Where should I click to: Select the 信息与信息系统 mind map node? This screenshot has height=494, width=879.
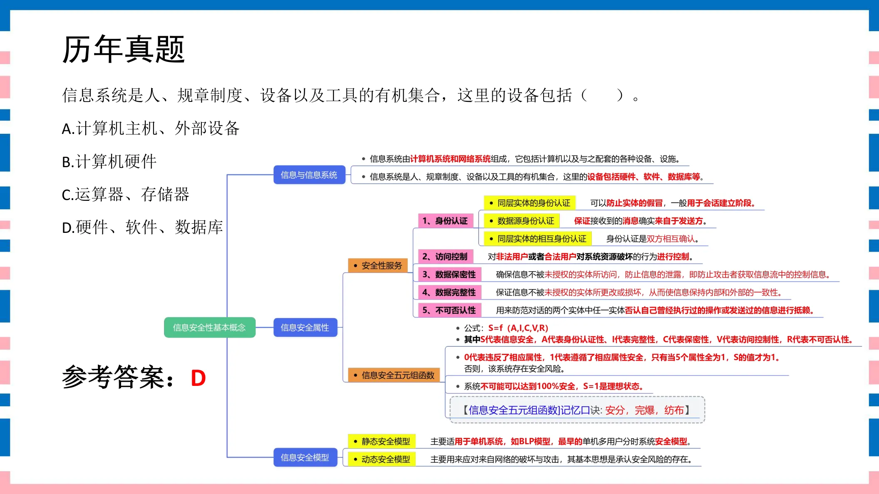tap(309, 175)
